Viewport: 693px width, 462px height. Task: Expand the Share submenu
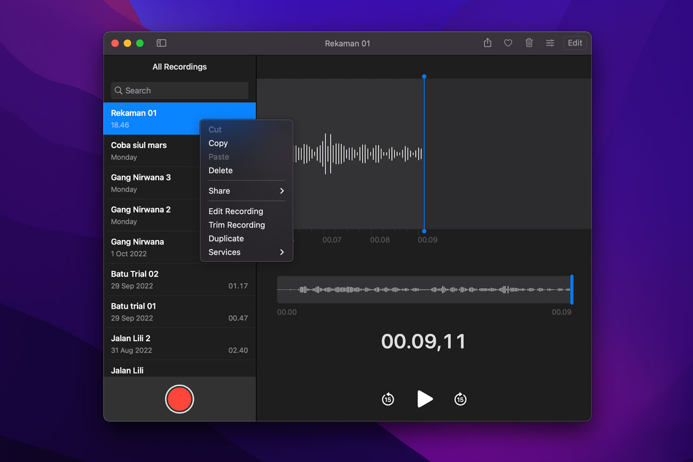[x=246, y=191]
